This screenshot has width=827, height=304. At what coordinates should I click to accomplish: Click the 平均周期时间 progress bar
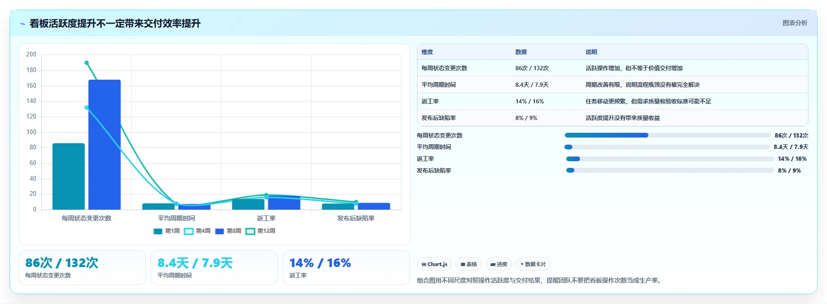click(x=667, y=147)
